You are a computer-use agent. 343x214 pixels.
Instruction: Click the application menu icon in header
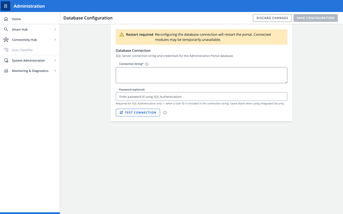6,6
